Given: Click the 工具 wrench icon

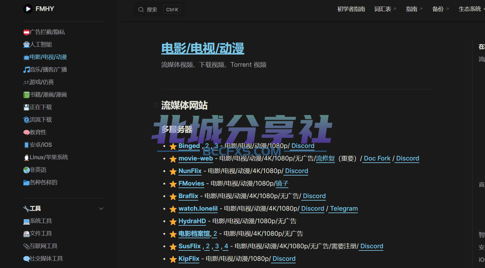Looking at the screenshot, I should tap(26, 208).
